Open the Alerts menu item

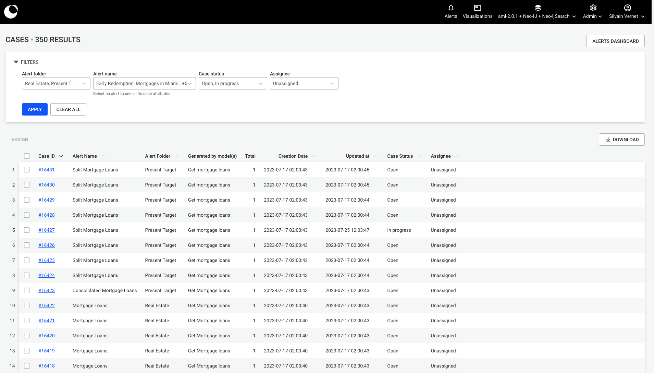point(451,12)
